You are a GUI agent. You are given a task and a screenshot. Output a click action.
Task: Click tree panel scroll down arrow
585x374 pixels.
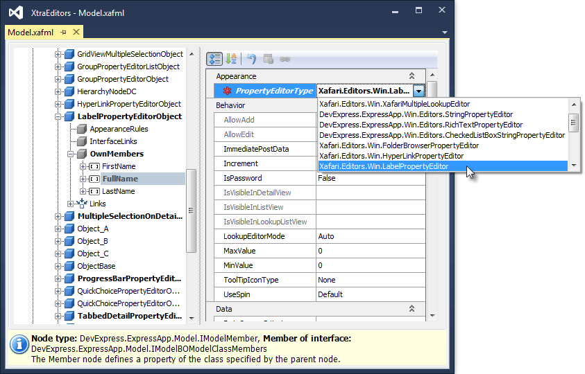pos(192,318)
